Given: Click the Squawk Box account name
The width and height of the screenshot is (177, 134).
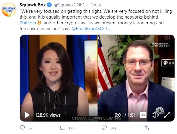Looking at the screenshot, I should pyautogui.click(x=33, y=5).
